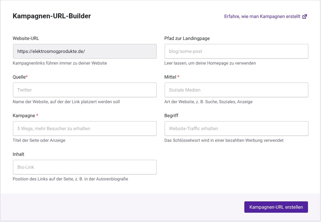The width and height of the screenshot is (321, 222).
Task: Open the 'Erfahre, wie man Kampagnen erstellt' link
Action: (x=262, y=16)
